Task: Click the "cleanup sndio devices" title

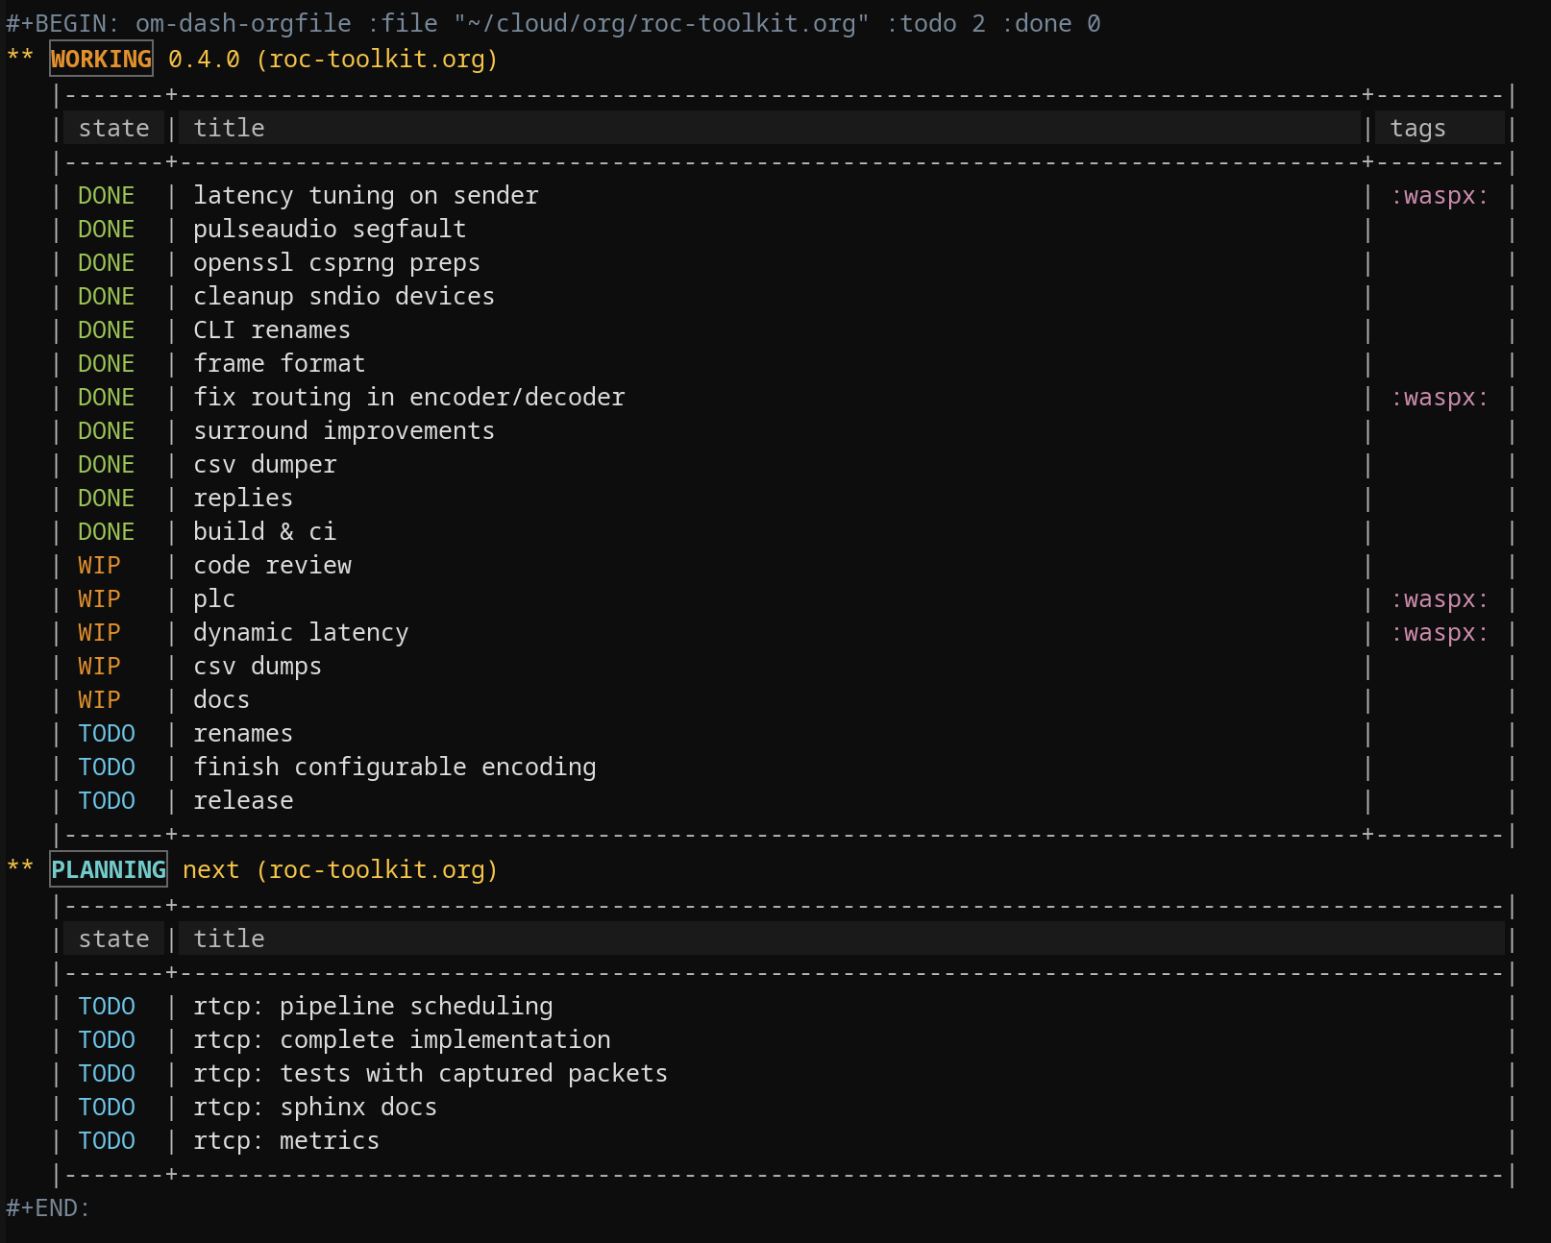Action: pos(344,297)
